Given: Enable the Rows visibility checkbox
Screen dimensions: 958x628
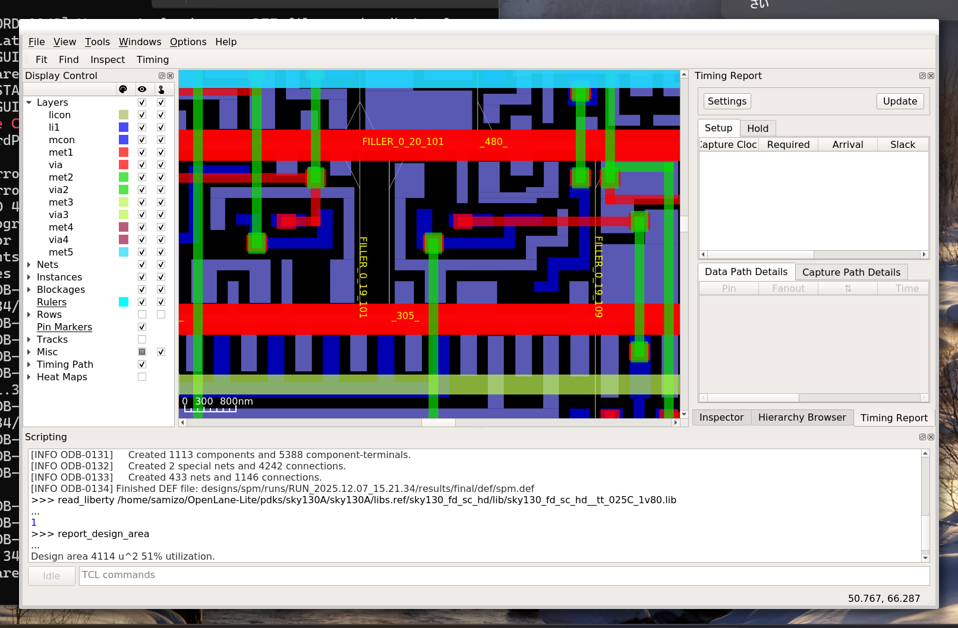Looking at the screenshot, I should point(142,315).
